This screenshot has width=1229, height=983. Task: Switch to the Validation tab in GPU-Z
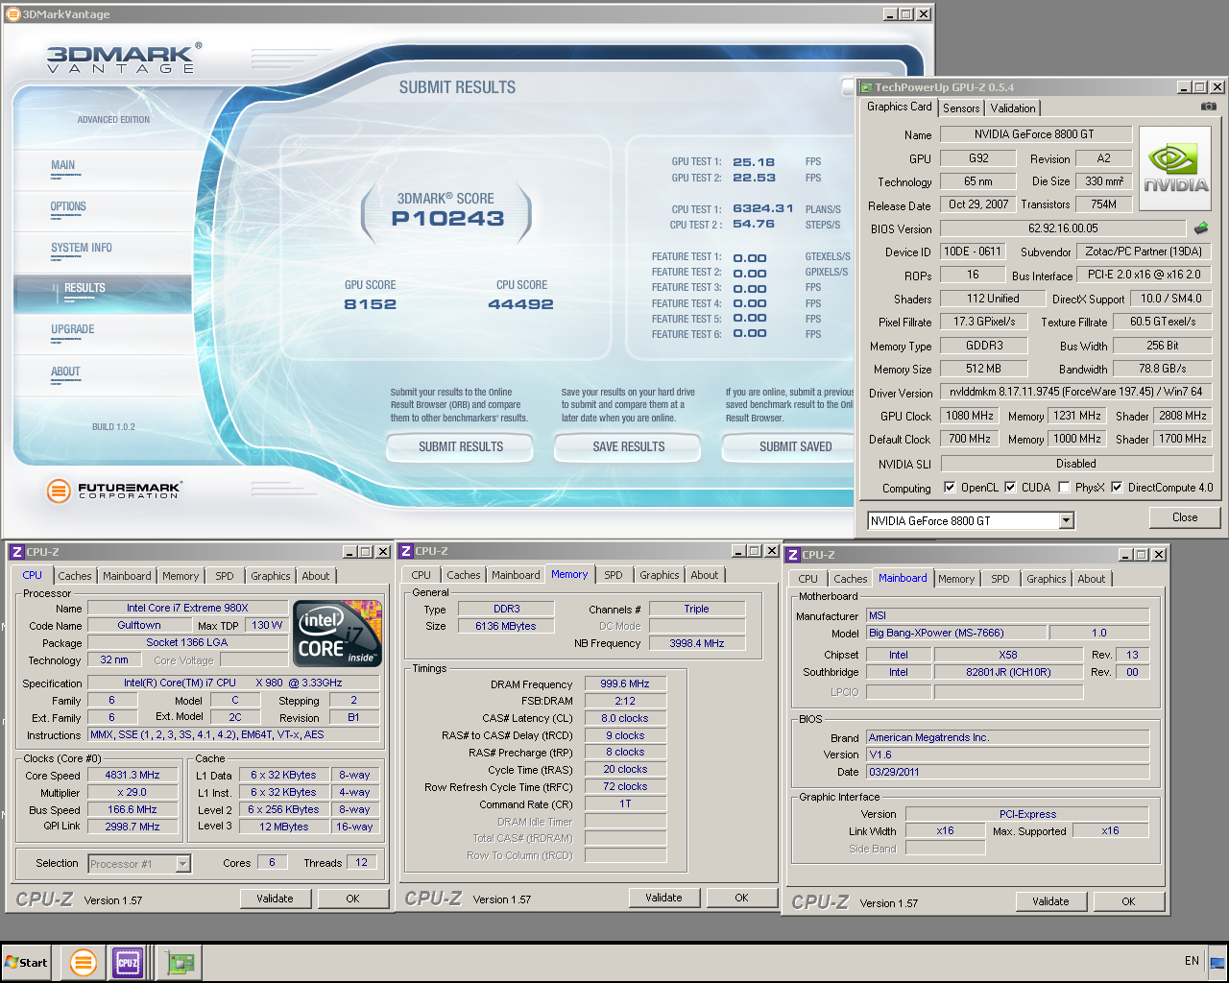1013,108
